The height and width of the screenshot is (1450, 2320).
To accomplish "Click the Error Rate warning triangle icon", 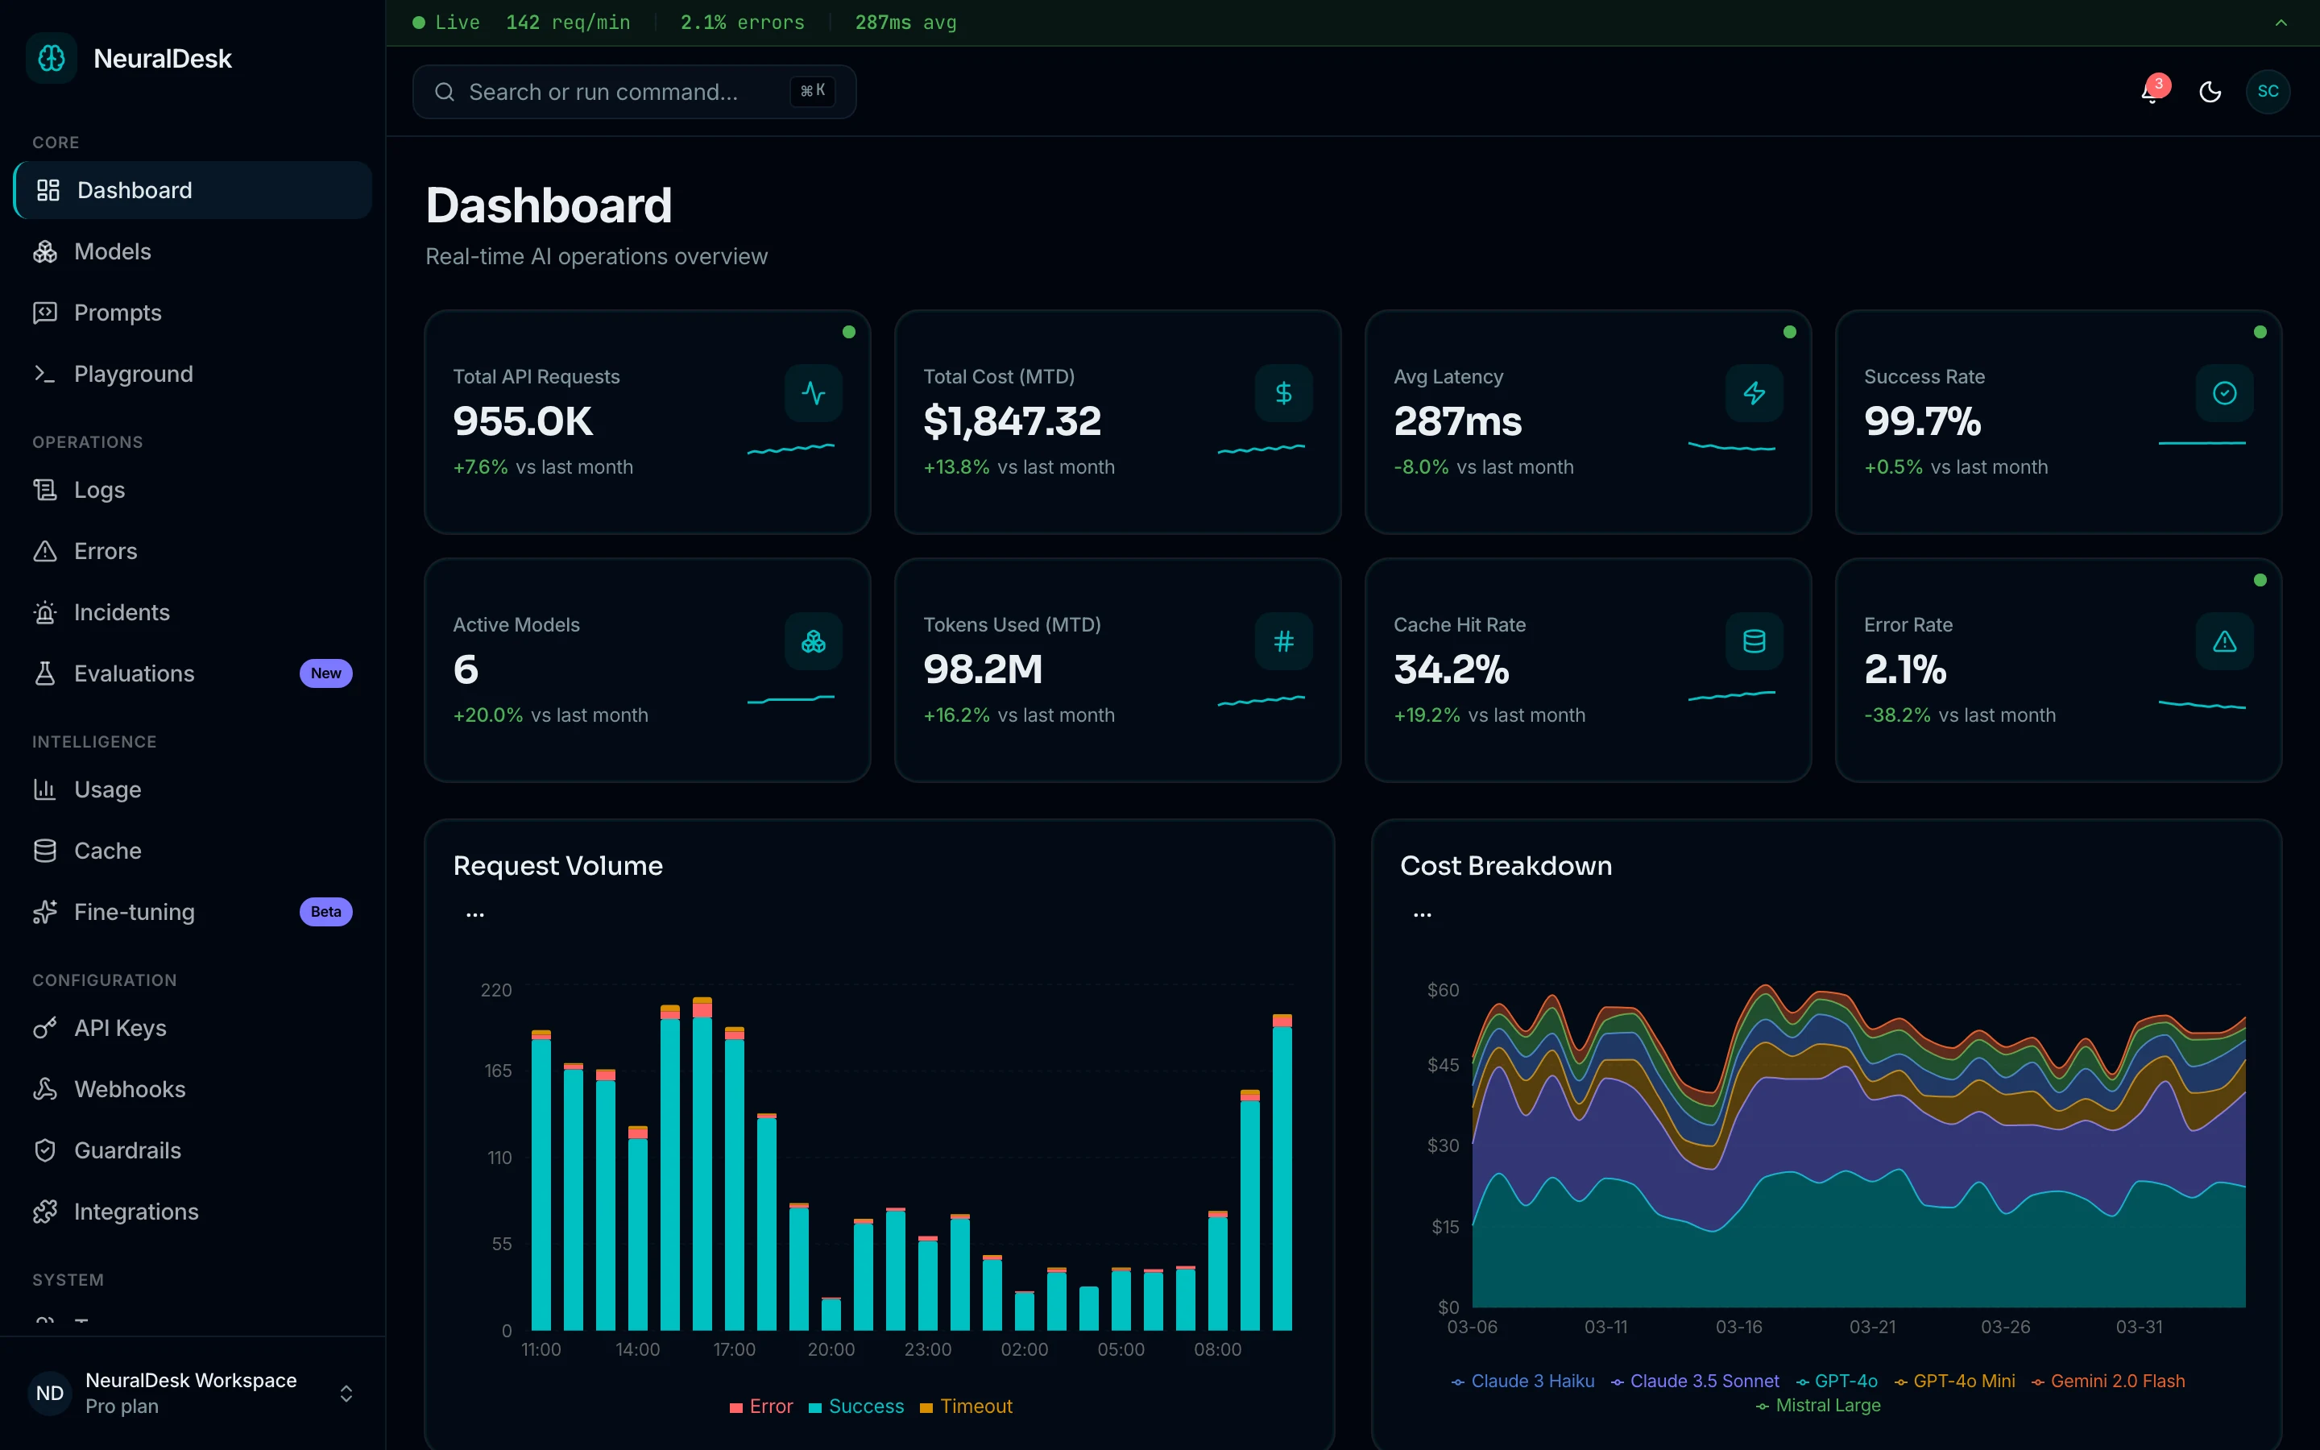I will [2224, 641].
